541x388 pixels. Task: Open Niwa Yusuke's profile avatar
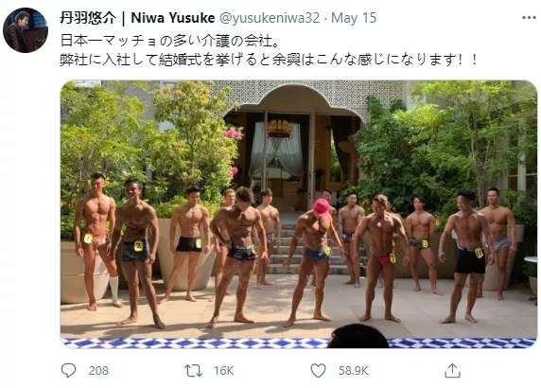pyautogui.click(x=26, y=30)
